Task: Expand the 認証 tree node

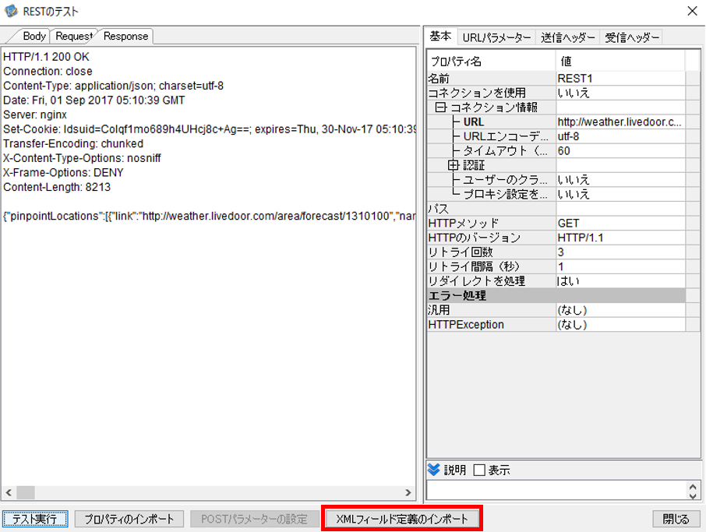Action: pos(454,165)
